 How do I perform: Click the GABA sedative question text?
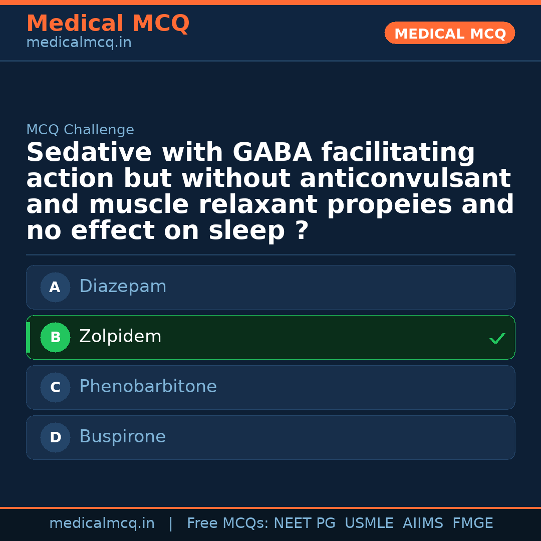pyautogui.click(x=269, y=191)
